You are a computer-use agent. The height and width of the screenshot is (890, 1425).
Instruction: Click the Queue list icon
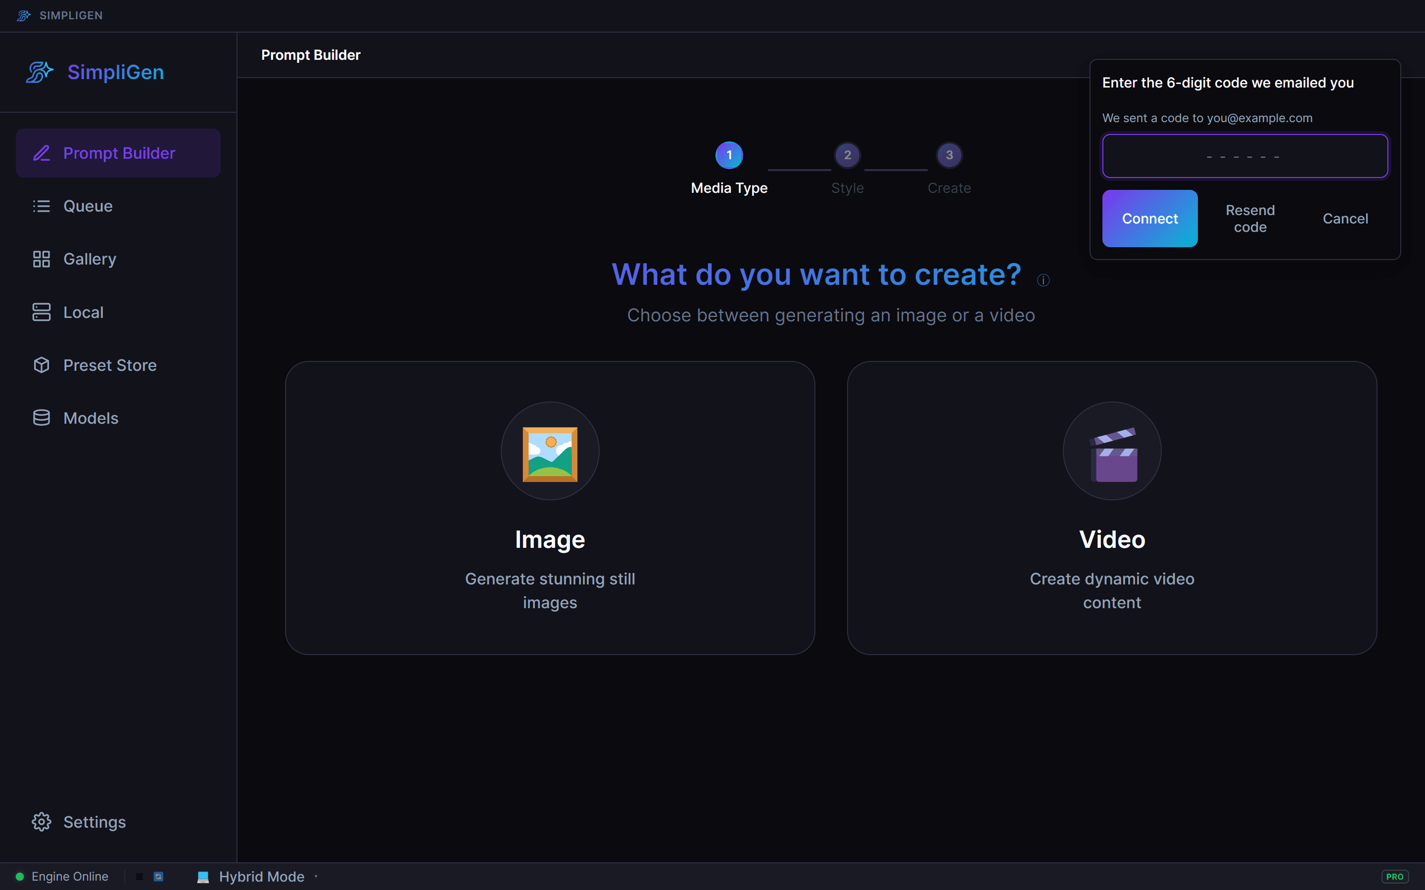tap(41, 206)
